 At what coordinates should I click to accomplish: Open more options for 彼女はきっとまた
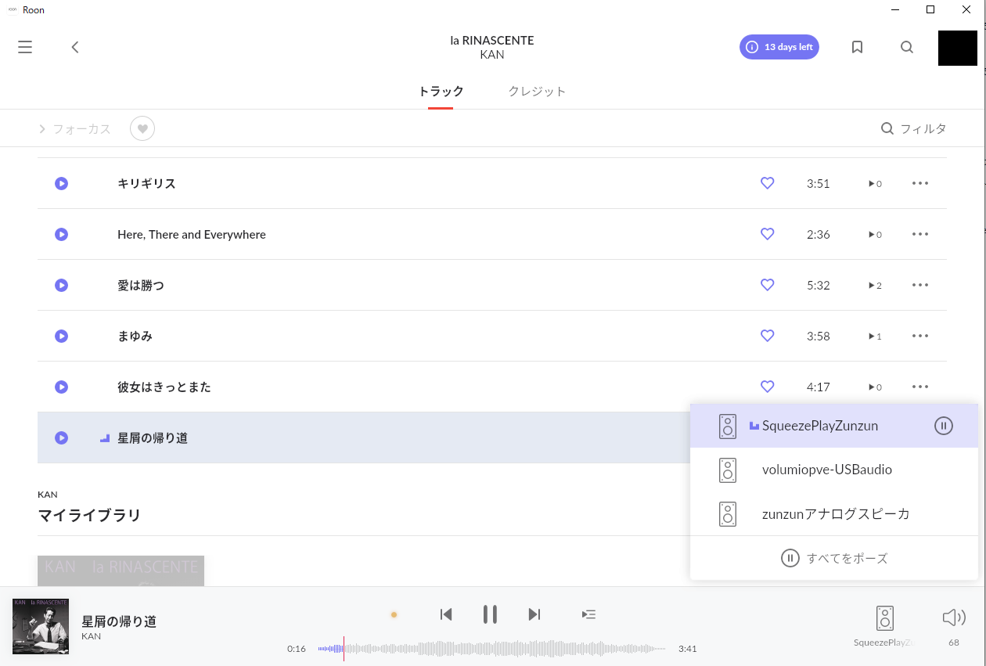click(x=920, y=387)
